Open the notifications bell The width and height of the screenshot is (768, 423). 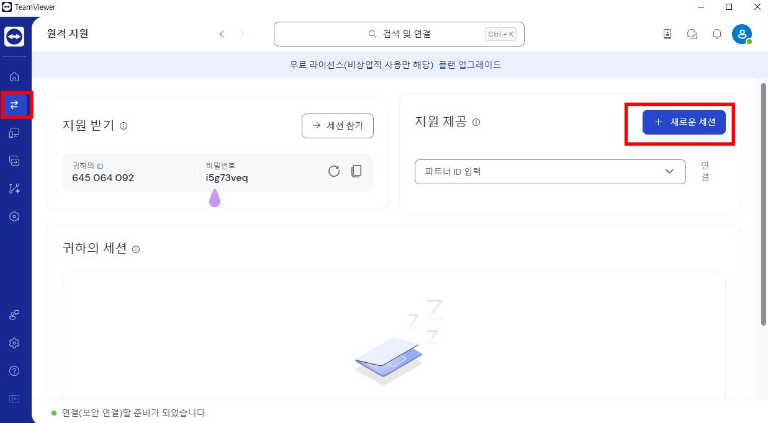coord(716,34)
